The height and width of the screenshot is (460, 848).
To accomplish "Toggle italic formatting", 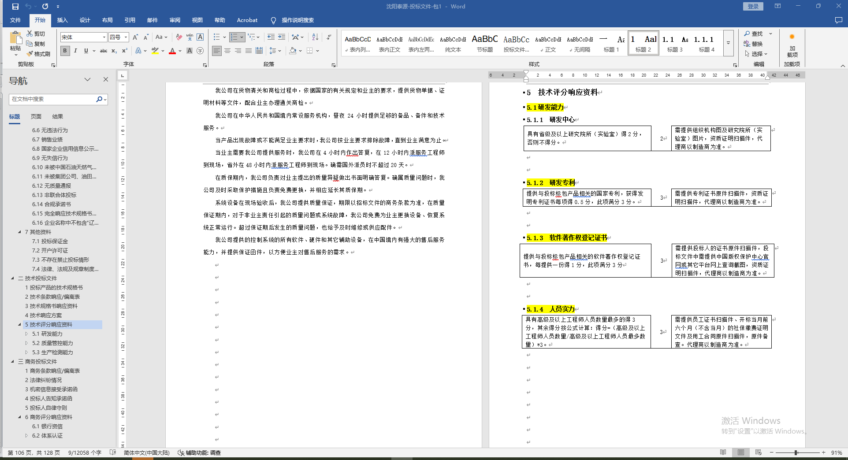I will tap(75, 51).
